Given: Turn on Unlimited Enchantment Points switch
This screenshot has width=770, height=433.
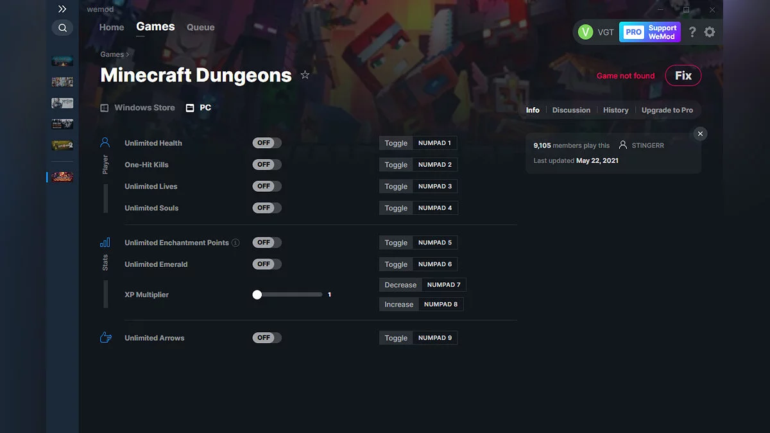Looking at the screenshot, I should click(x=267, y=242).
